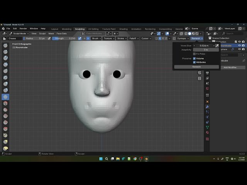Select the Clay Thumb brush
The width and height of the screenshot is (247, 185).
tap(5, 71)
